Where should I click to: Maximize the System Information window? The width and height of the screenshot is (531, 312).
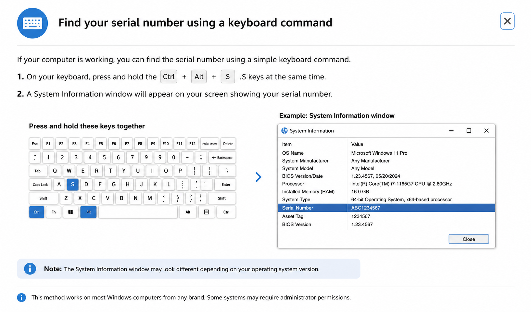pyautogui.click(x=469, y=131)
